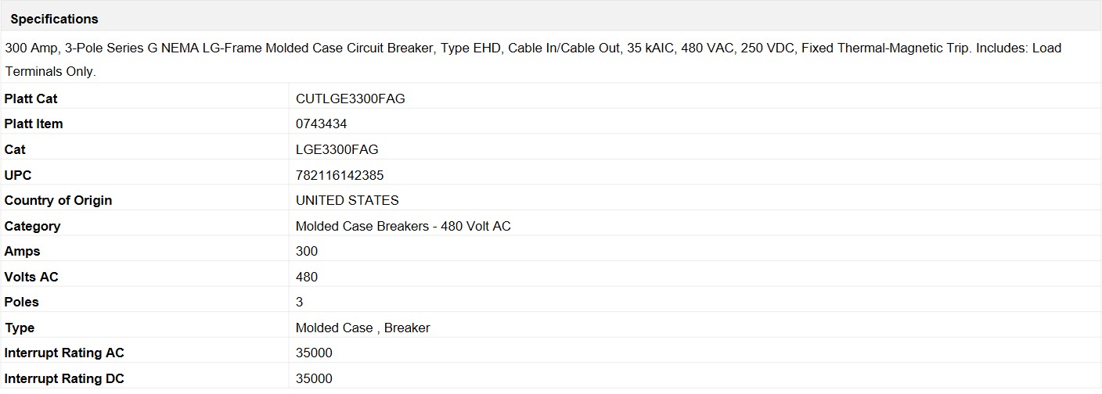Viewport: 1102px width, 394px height.
Task: Click the Interrupt Rating DC label
Action: pos(64,378)
